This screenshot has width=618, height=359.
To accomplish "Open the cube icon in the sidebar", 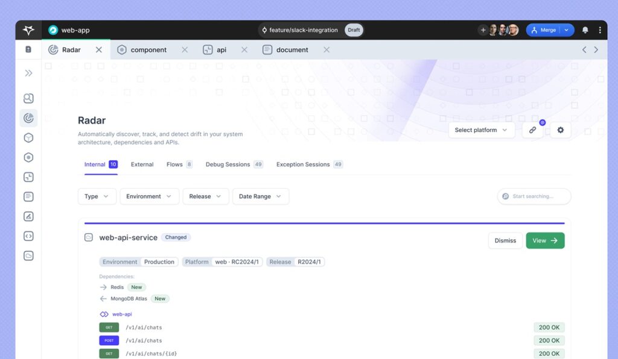I will click(x=28, y=137).
